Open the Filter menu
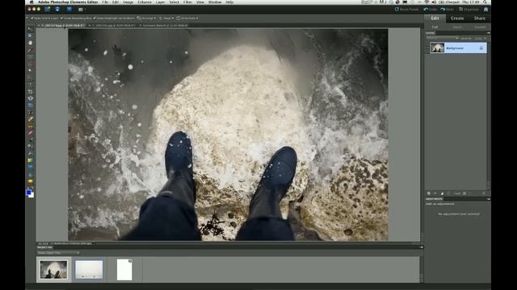Viewport: 517px width, 290px height. pyautogui.click(x=187, y=2)
